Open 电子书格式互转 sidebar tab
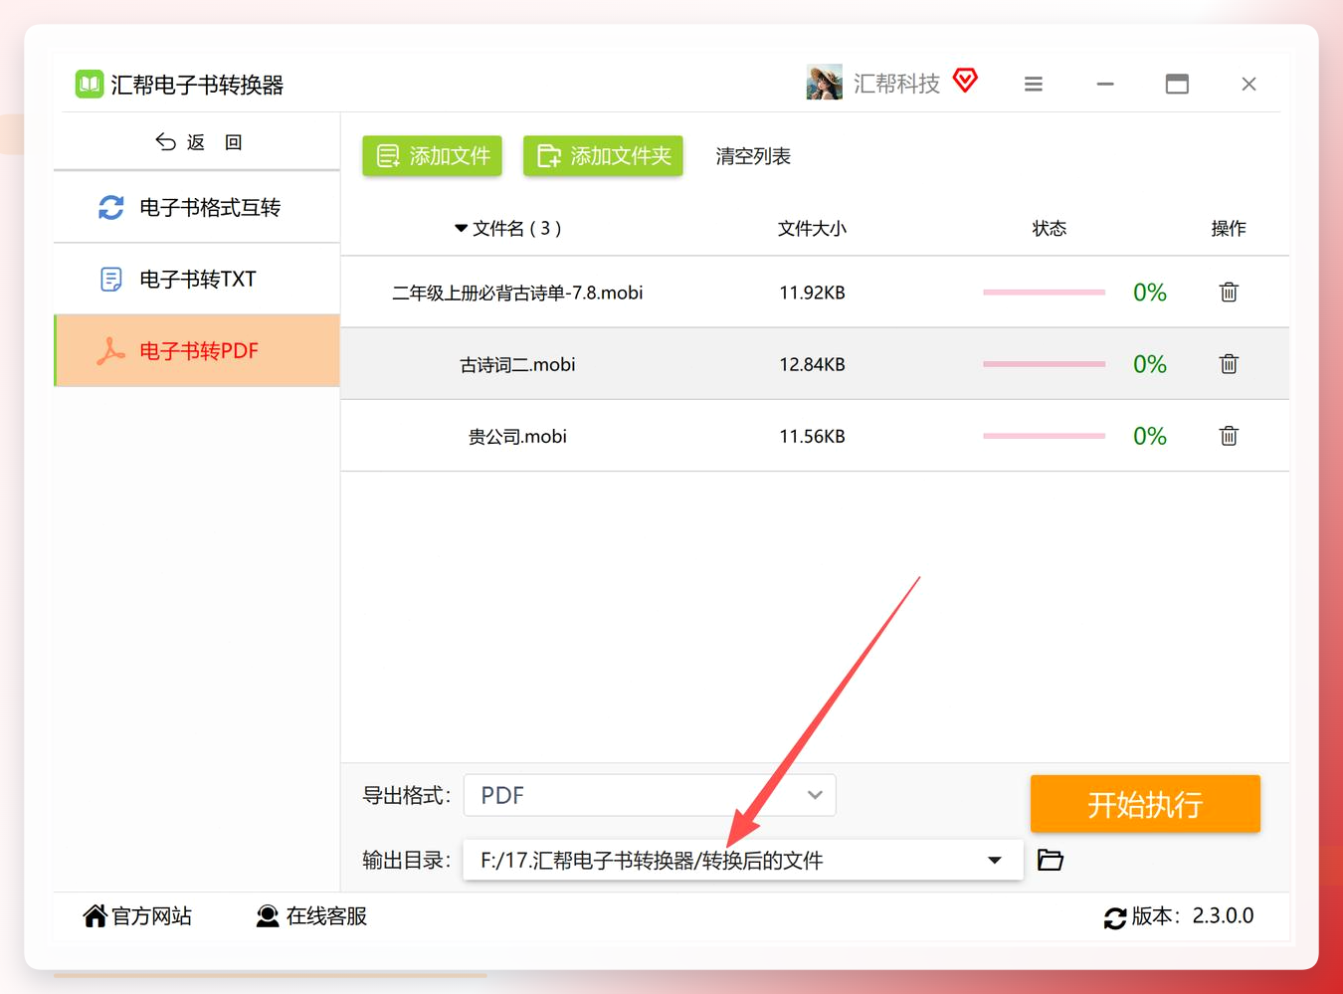 point(197,207)
